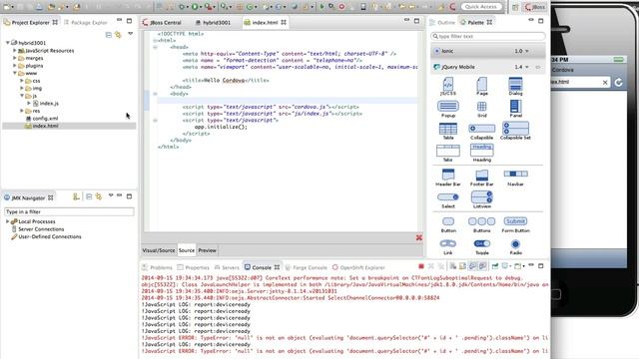
Task: Insert Footer Bar widget from palette
Action: click(x=481, y=178)
